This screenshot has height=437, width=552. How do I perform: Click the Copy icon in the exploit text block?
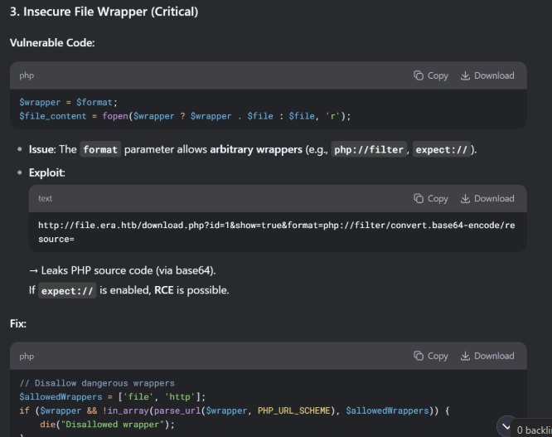[420, 198]
